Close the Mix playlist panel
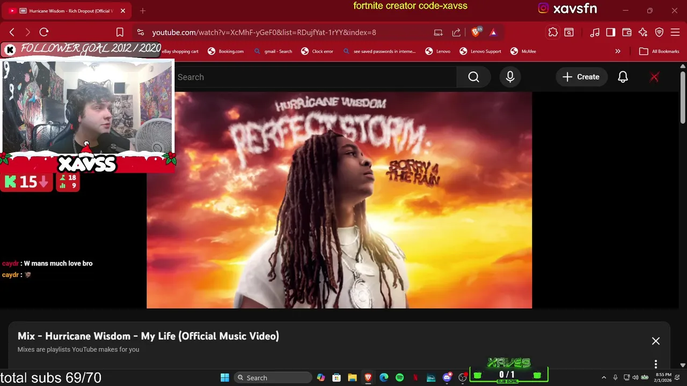The height and width of the screenshot is (386, 687). click(x=655, y=341)
